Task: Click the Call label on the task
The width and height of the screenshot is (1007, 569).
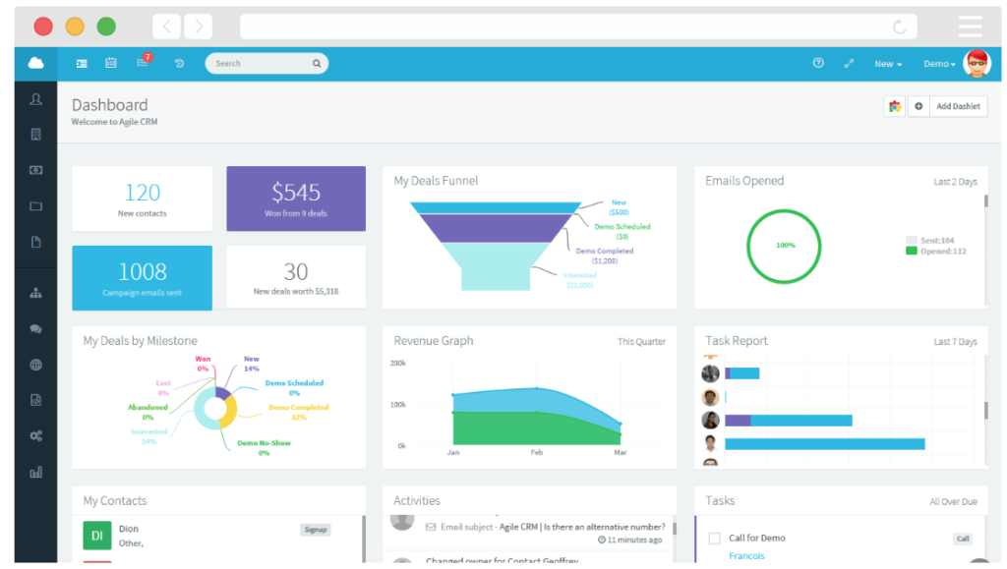Action: [x=963, y=539]
